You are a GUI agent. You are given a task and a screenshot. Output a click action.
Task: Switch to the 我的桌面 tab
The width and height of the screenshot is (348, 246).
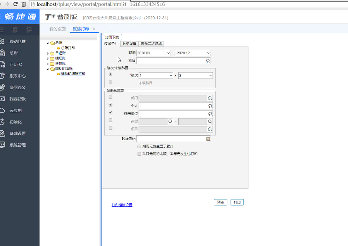(x=57, y=29)
